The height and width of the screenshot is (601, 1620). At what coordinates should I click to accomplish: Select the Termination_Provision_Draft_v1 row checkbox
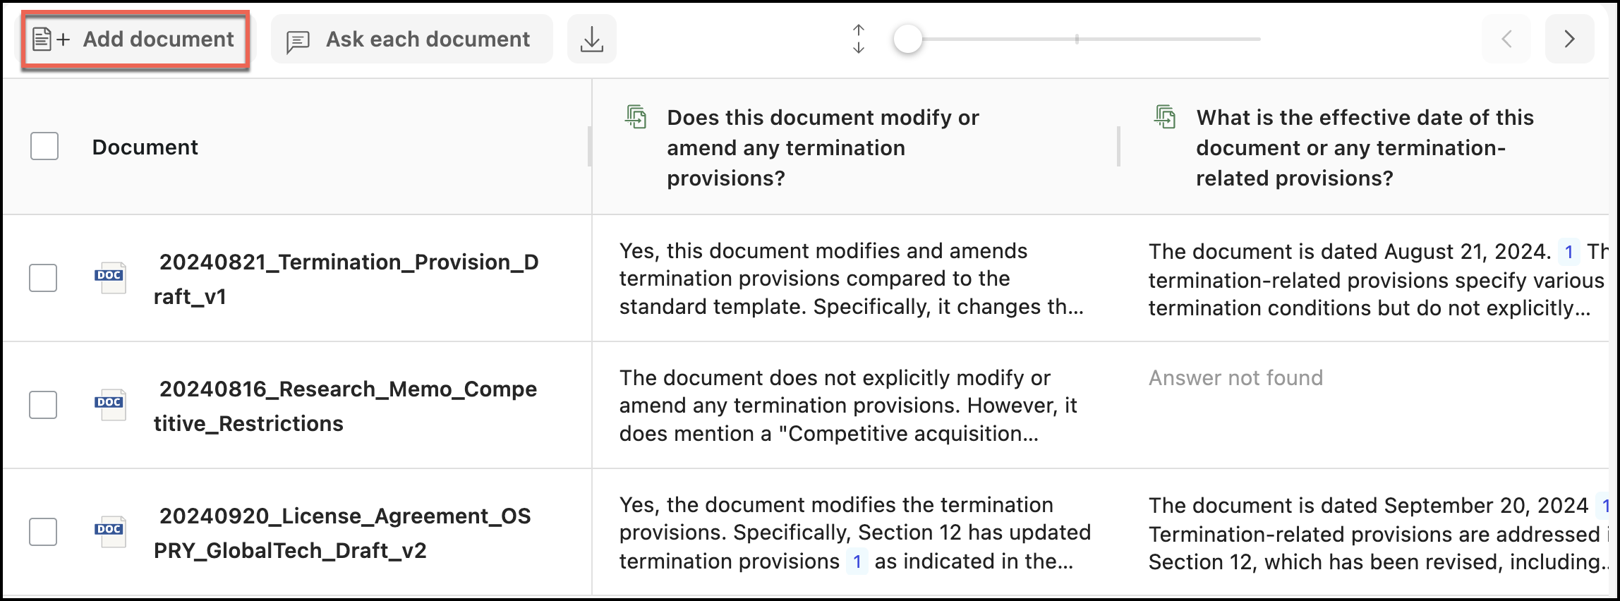point(43,278)
